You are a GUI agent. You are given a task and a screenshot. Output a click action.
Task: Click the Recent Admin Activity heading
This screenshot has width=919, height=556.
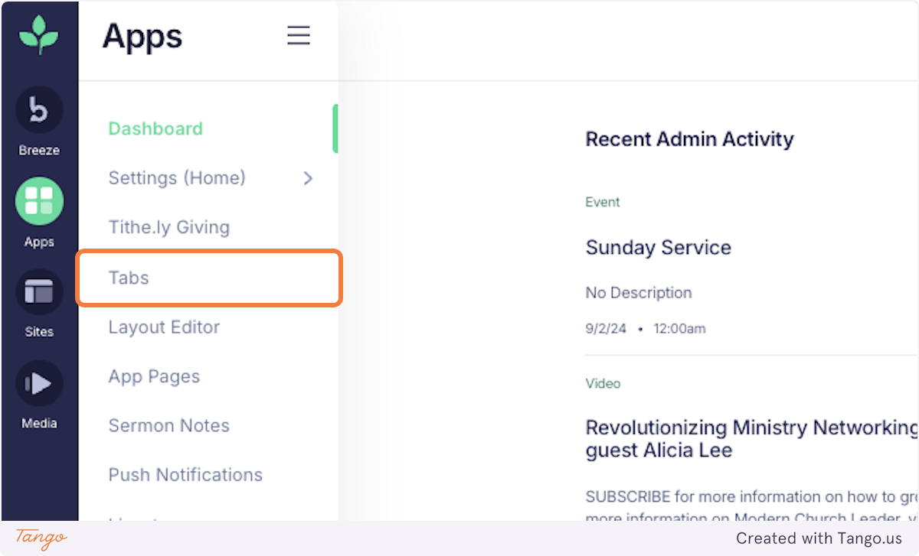[689, 139]
